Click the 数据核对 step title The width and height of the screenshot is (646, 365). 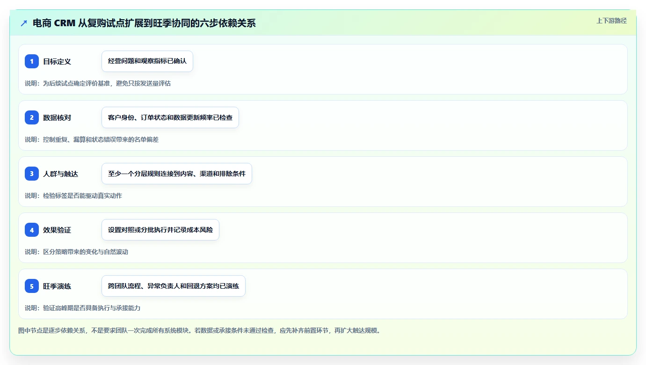point(57,117)
